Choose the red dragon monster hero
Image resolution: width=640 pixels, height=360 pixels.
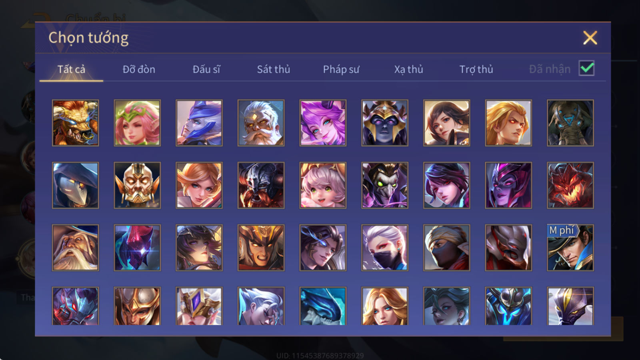click(570, 185)
